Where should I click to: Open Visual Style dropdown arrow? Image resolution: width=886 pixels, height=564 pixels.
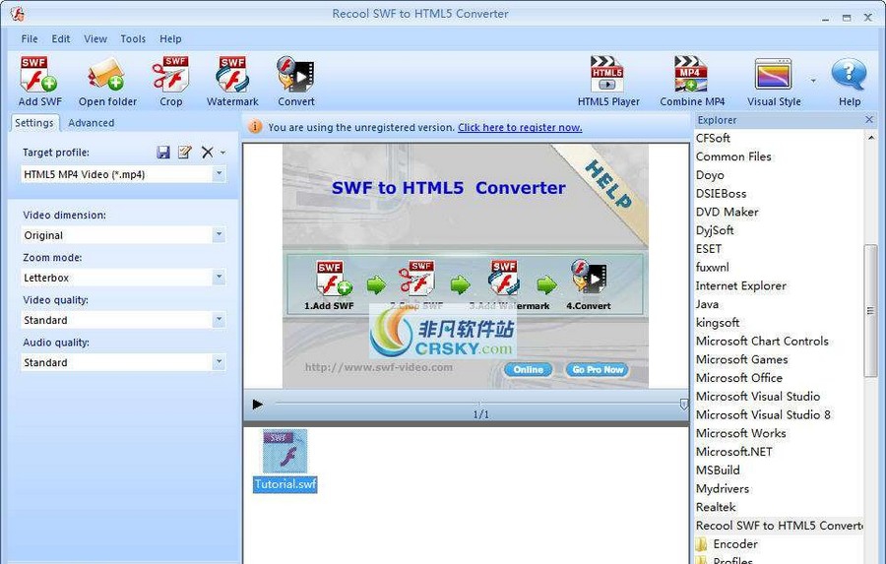tap(813, 81)
